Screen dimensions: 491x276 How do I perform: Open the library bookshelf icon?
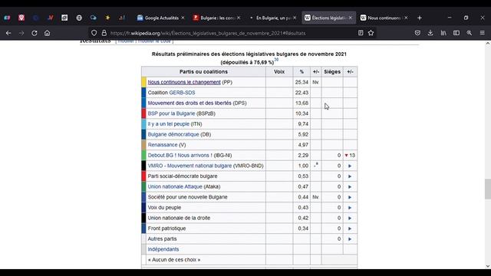pos(443,33)
